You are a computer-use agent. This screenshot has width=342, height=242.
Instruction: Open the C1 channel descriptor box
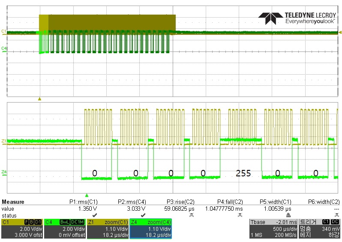[x=22, y=229]
